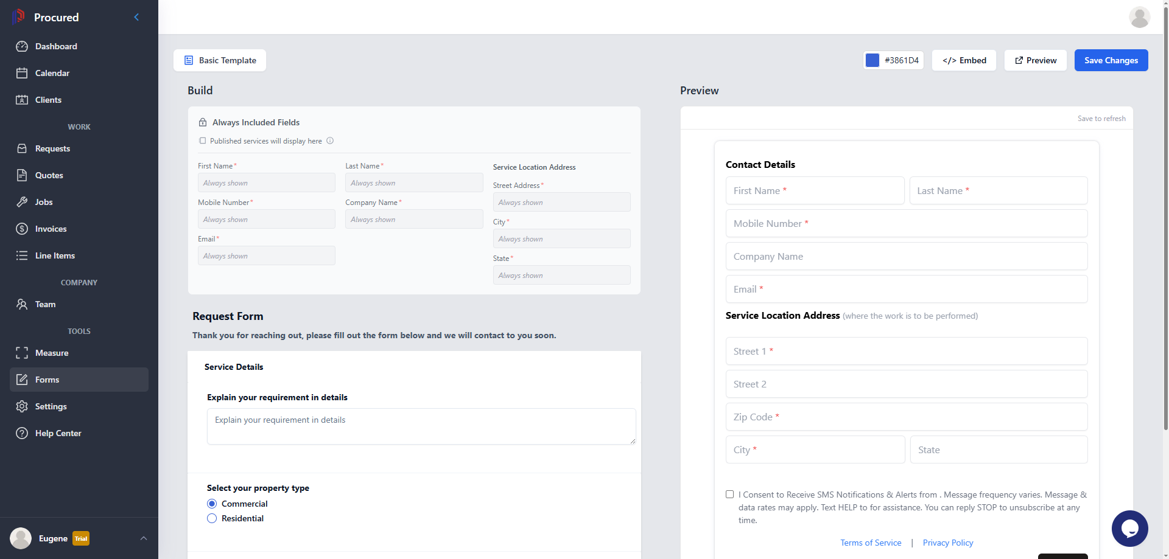Viewport: 1169px width, 559px height.
Task: Open the Terms of Service link
Action: tap(871, 543)
